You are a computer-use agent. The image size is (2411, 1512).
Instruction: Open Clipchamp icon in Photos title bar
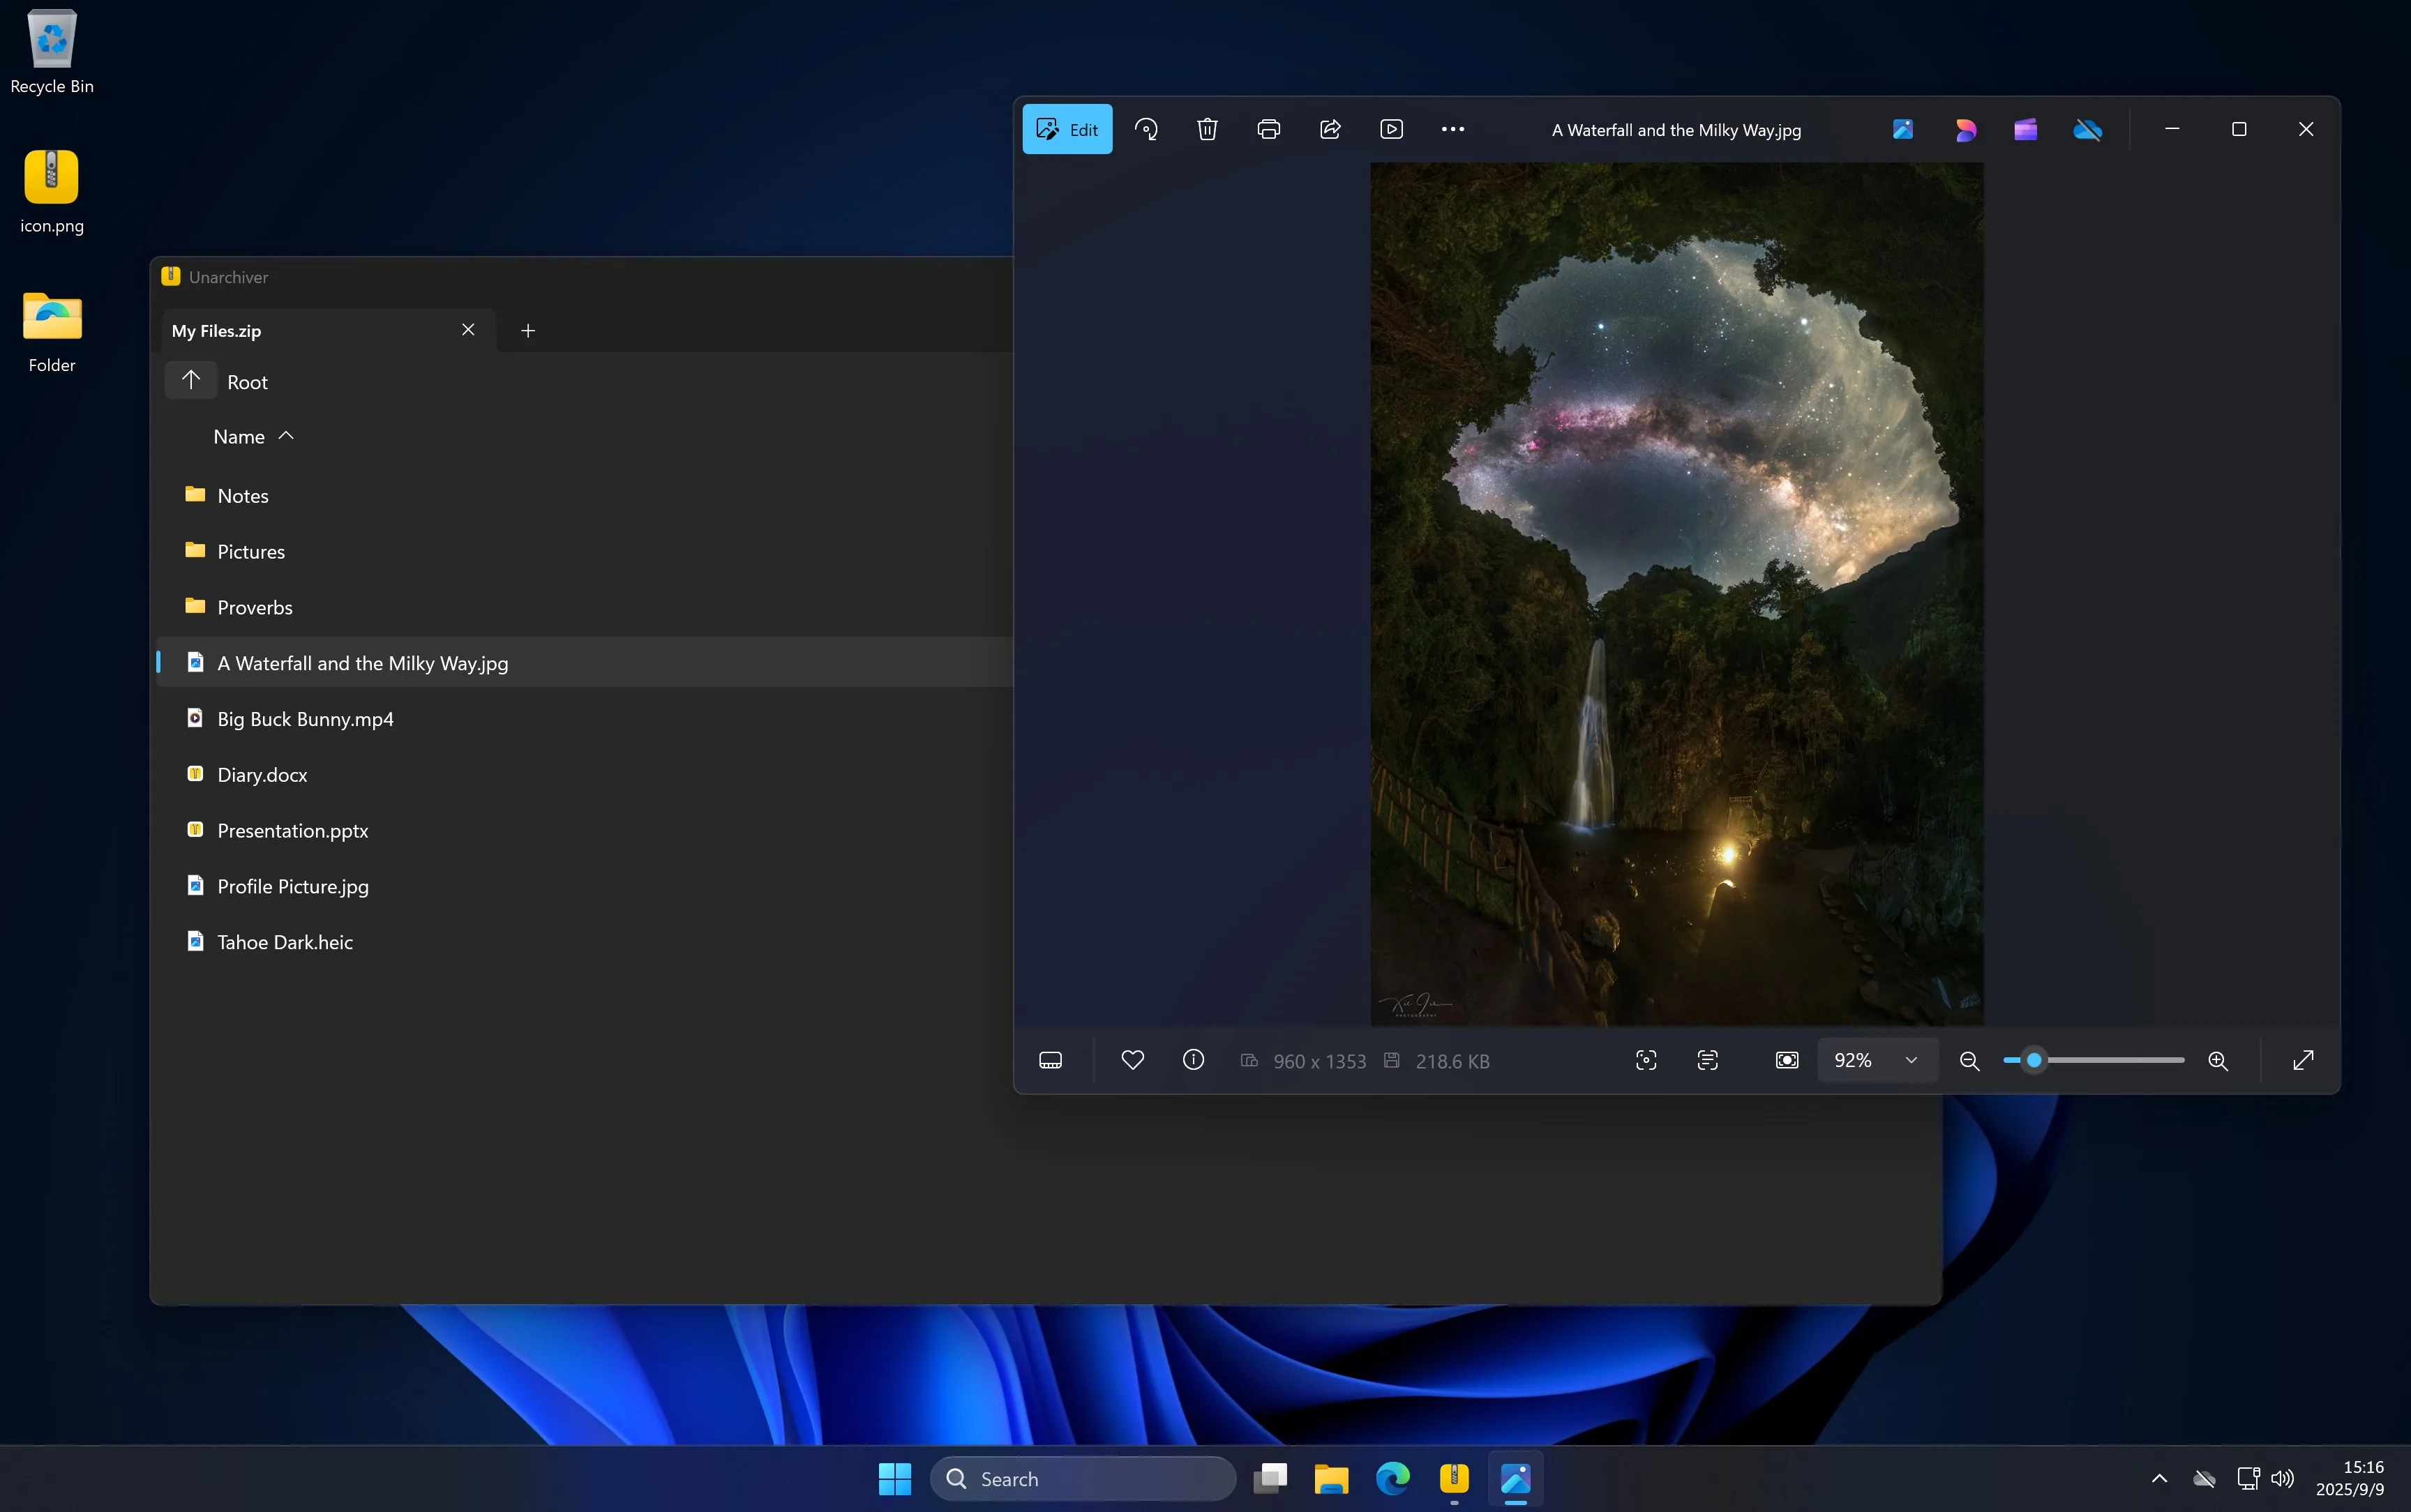click(x=2026, y=129)
